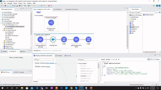Click the Define link for Attributes
161x90 pixels.
[x=48, y=66]
